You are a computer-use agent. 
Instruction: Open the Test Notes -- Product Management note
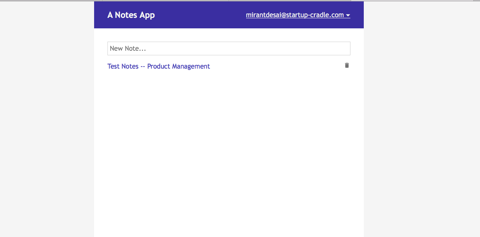click(x=158, y=66)
